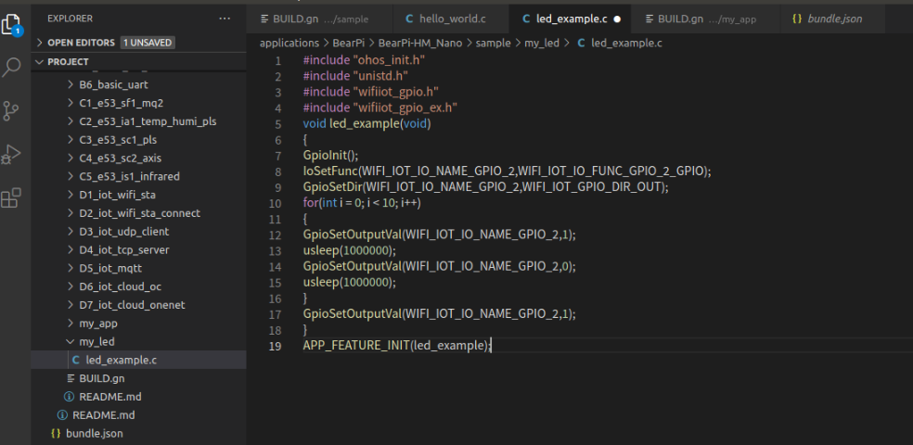
Task: Switch to the bundle.json tab
Action: (831, 19)
